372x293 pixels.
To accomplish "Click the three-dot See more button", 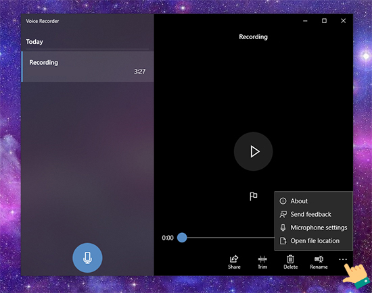I will (343, 260).
